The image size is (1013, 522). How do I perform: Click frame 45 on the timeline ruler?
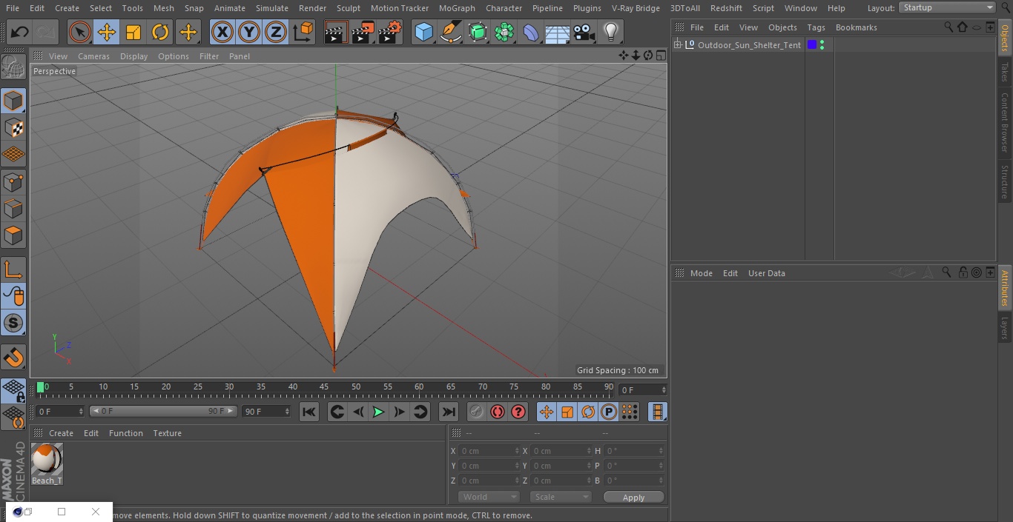[324, 387]
